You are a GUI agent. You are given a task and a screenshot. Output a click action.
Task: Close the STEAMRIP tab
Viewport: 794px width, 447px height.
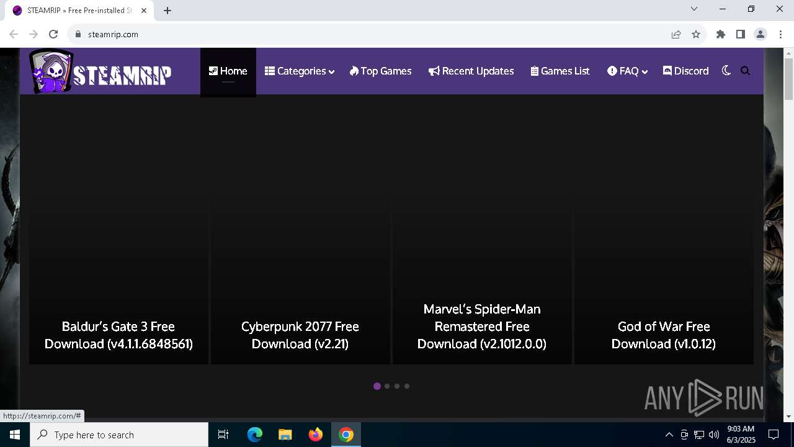[144, 11]
